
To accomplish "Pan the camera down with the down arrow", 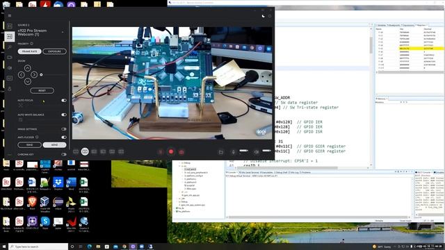I will click(28, 81).
